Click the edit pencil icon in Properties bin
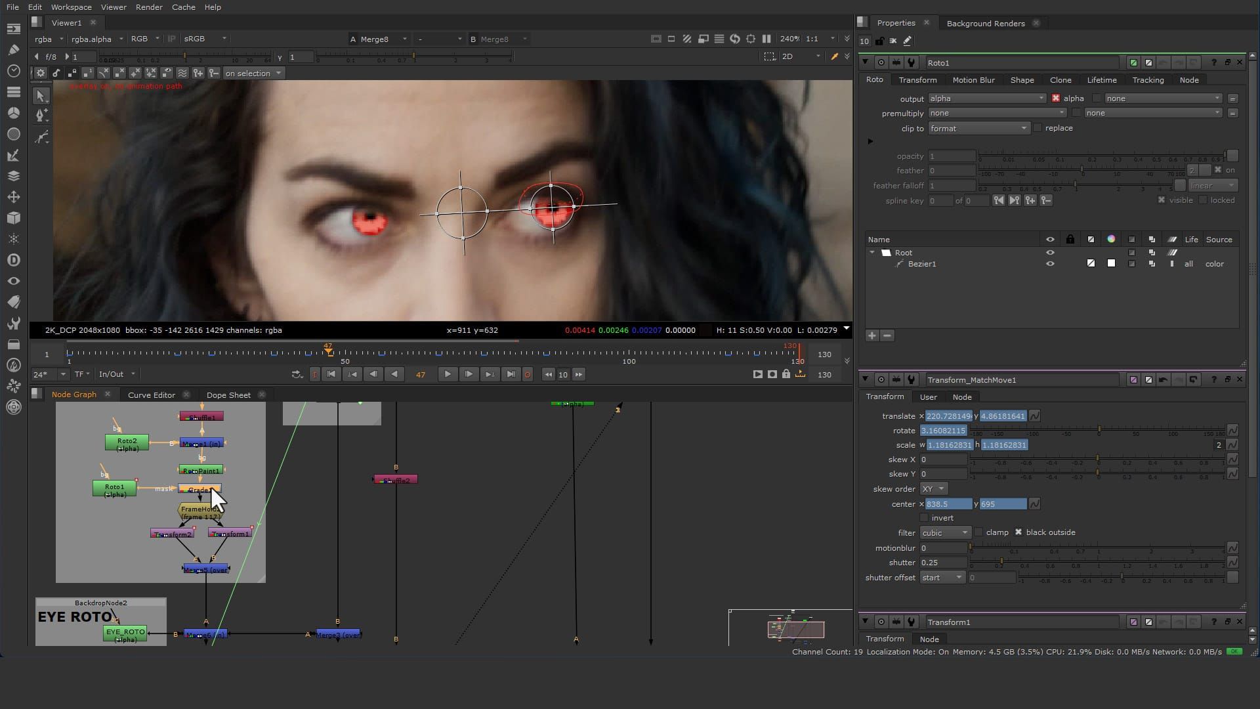The width and height of the screenshot is (1260, 709). [x=908, y=41]
